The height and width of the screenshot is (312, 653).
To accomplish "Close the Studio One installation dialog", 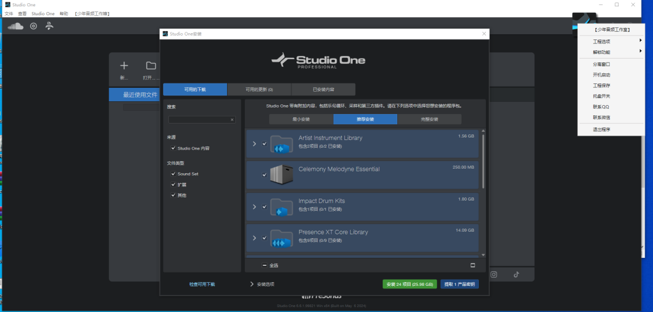I will point(484,34).
